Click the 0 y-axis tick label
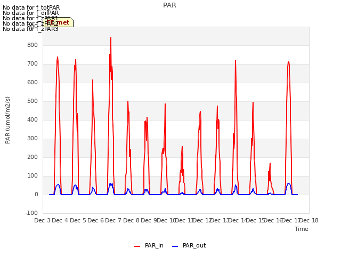Image resolution: width=341 pixels, height=256 pixels. point(36,194)
